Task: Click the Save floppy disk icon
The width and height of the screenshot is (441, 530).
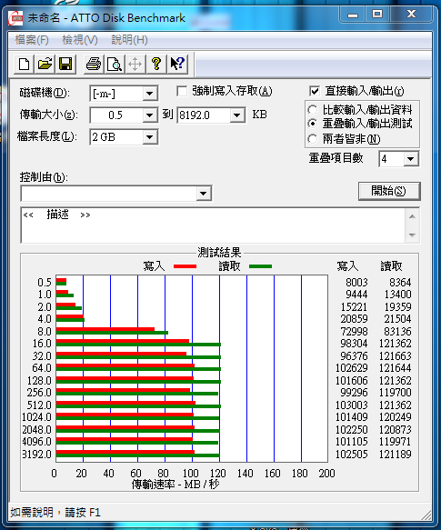Action: point(65,64)
